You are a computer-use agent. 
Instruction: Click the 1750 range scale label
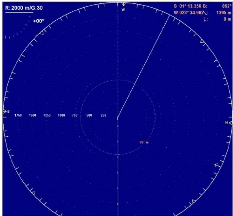point(18,115)
